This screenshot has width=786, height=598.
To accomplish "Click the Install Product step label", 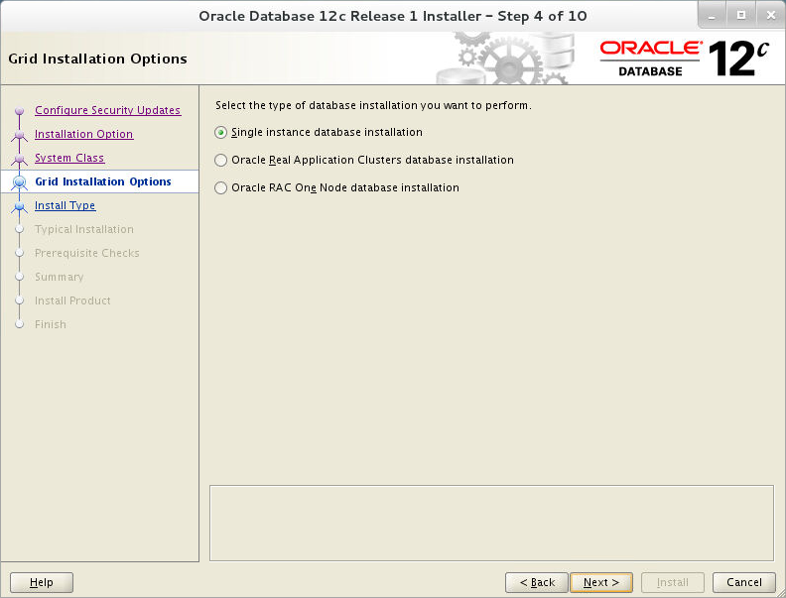I will tap(72, 300).
